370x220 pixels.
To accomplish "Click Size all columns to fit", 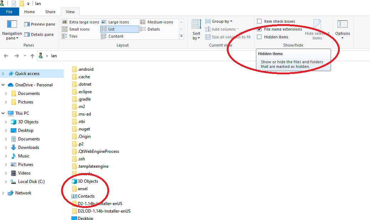I will [x=228, y=37].
